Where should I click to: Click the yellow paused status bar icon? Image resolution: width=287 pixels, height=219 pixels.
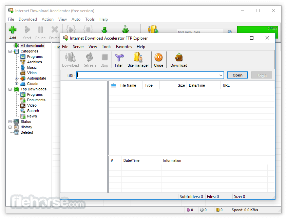click(x=218, y=210)
